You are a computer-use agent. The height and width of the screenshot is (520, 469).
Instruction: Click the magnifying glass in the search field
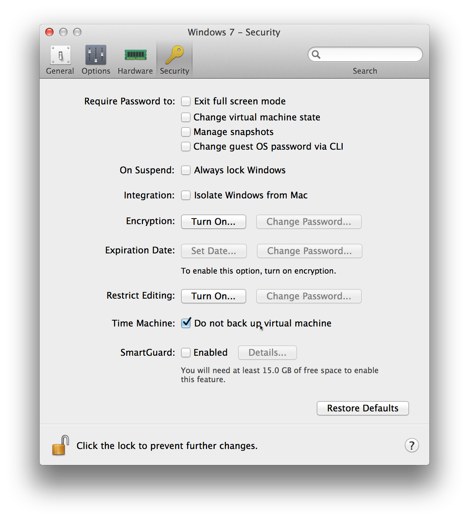(316, 54)
